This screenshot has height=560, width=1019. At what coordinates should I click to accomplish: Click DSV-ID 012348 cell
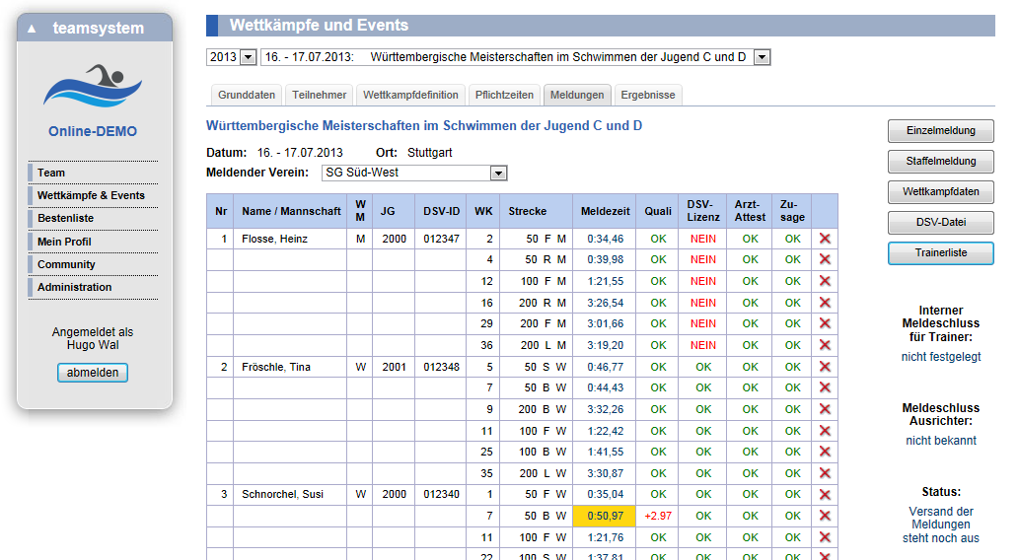[441, 367]
